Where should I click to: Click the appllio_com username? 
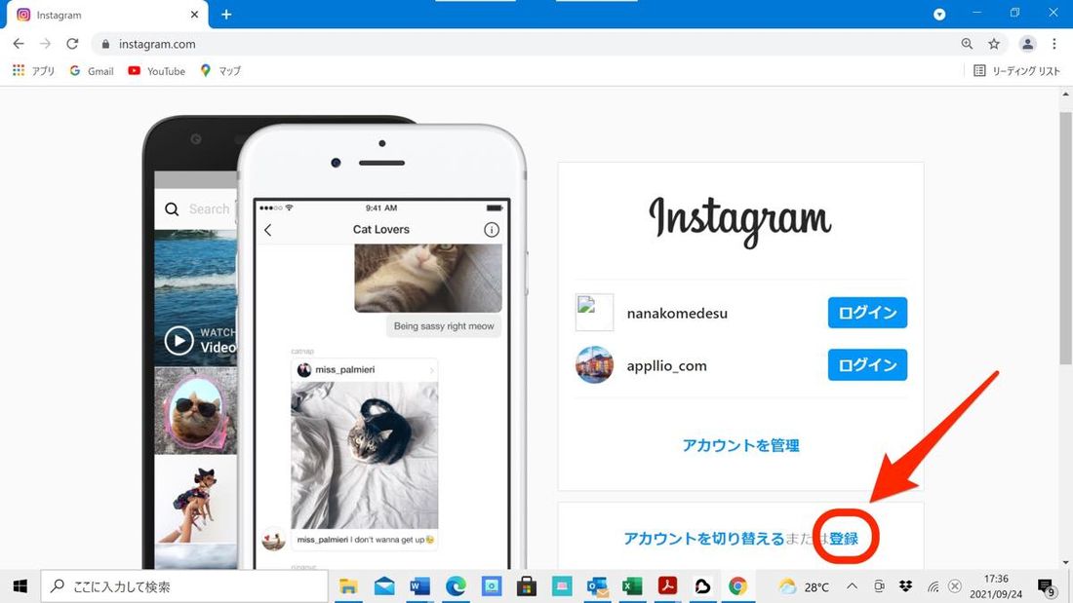pyautogui.click(x=666, y=365)
